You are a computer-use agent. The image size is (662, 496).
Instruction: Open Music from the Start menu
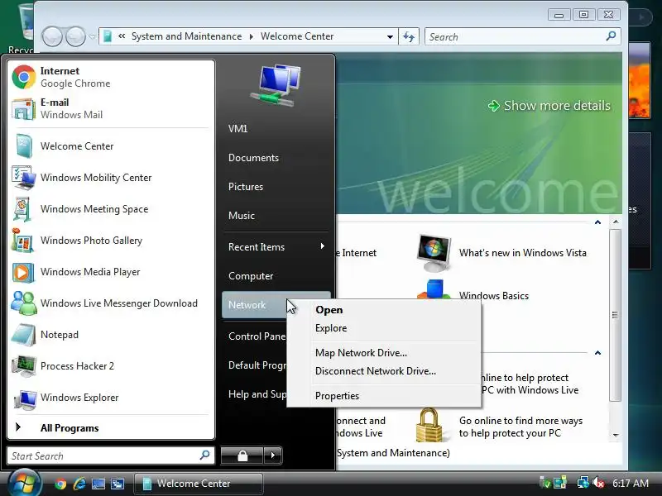tap(276, 216)
